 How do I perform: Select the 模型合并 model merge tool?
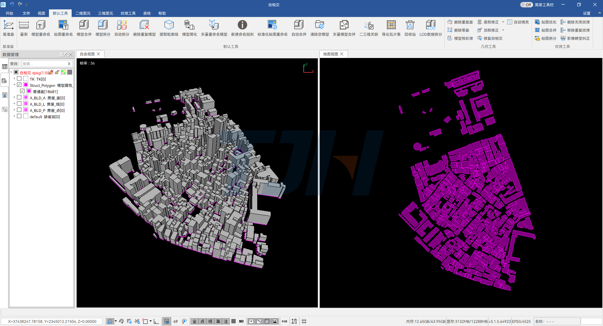click(84, 25)
